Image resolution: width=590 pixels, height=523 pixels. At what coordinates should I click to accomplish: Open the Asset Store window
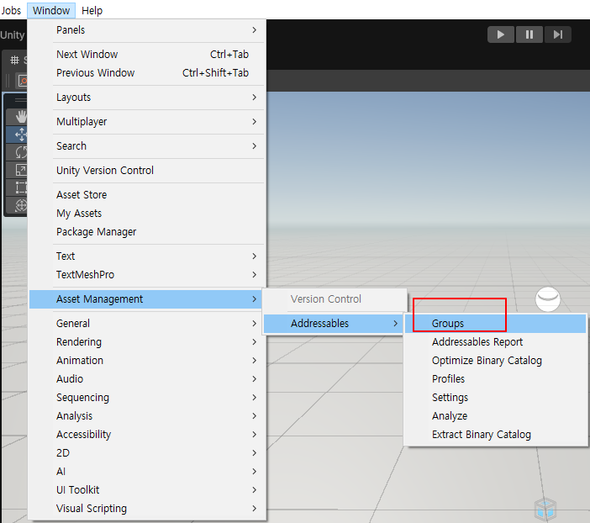click(82, 195)
